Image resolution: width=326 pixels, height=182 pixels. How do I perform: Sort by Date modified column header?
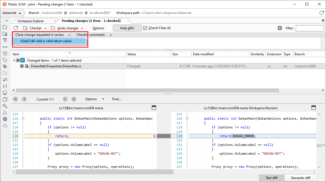pos(220,54)
